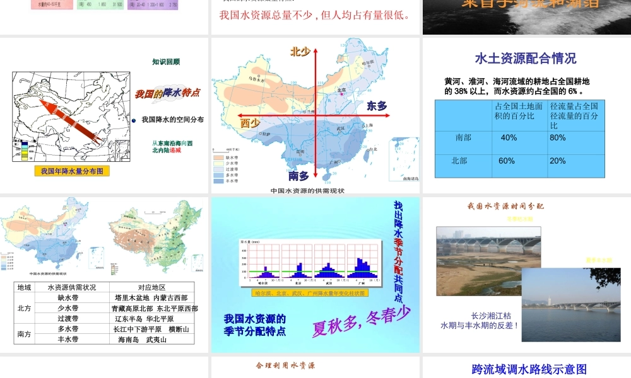The height and width of the screenshot is (378, 631).
Task: Open the 知识回顾 降水特点 slide thumbnail
Action: pos(104,115)
